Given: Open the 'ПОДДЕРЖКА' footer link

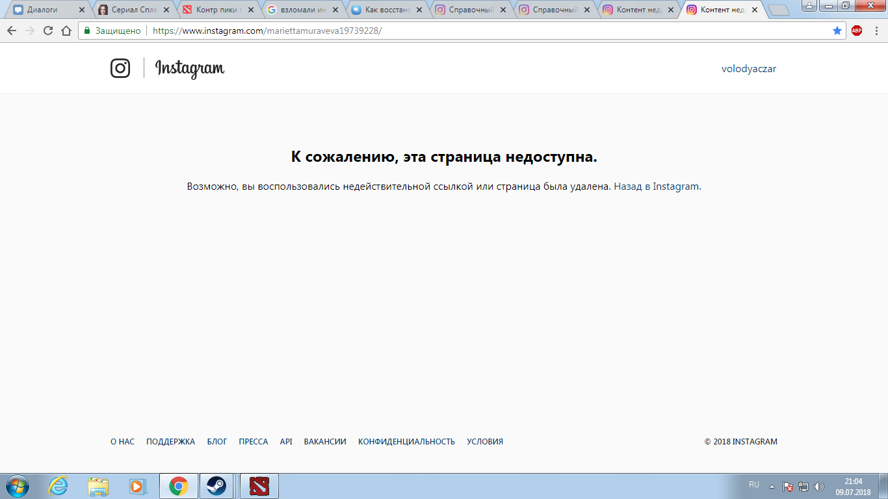Looking at the screenshot, I should 170,442.
